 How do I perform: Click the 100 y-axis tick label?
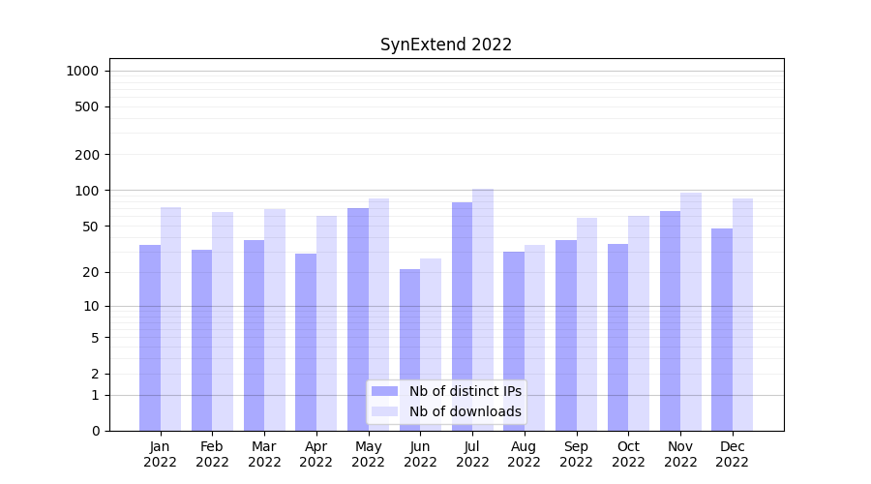[x=86, y=191]
